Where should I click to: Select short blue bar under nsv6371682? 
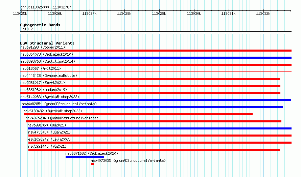click(85, 157)
